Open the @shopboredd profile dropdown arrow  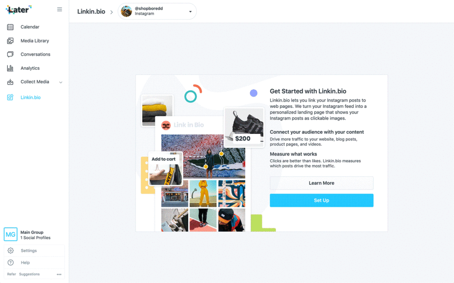pyautogui.click(x=190, y=12)
